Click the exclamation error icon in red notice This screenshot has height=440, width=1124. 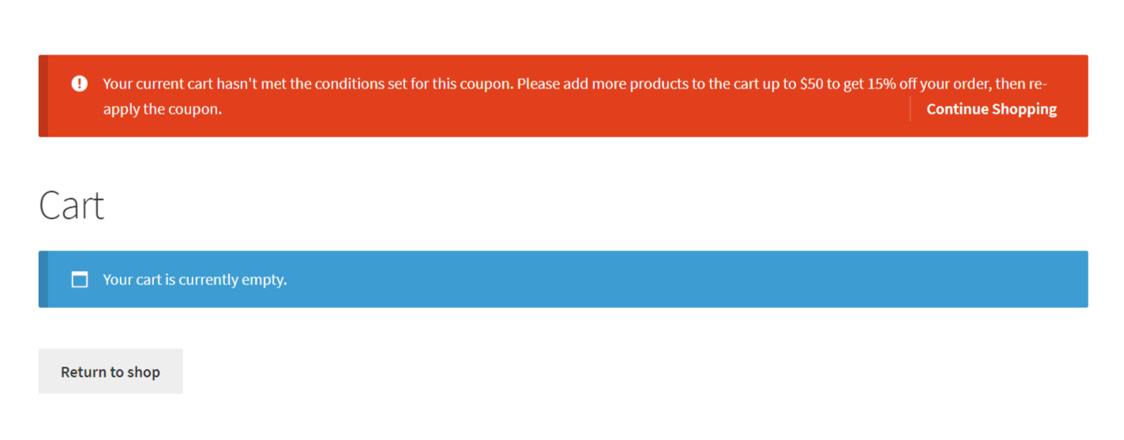[79, 83]
